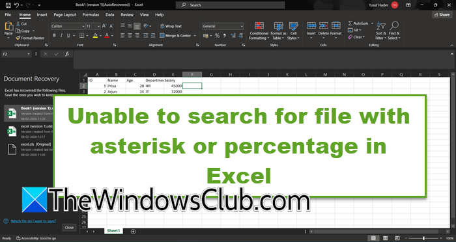Select the Sheet1 worksheet tab
Viewport: 456px width, 242px height.
tap(113, 231)
